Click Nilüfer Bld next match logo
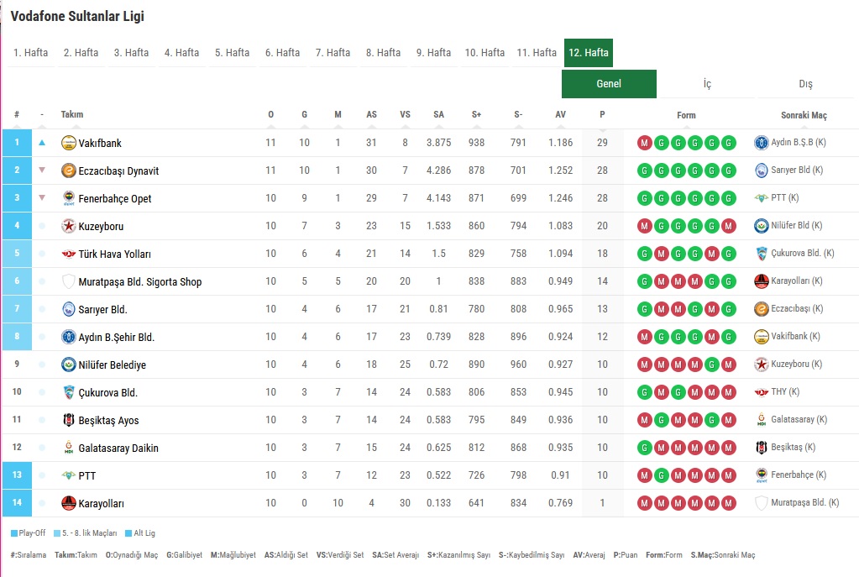859x577 pixels. click(x=762, y=226)
